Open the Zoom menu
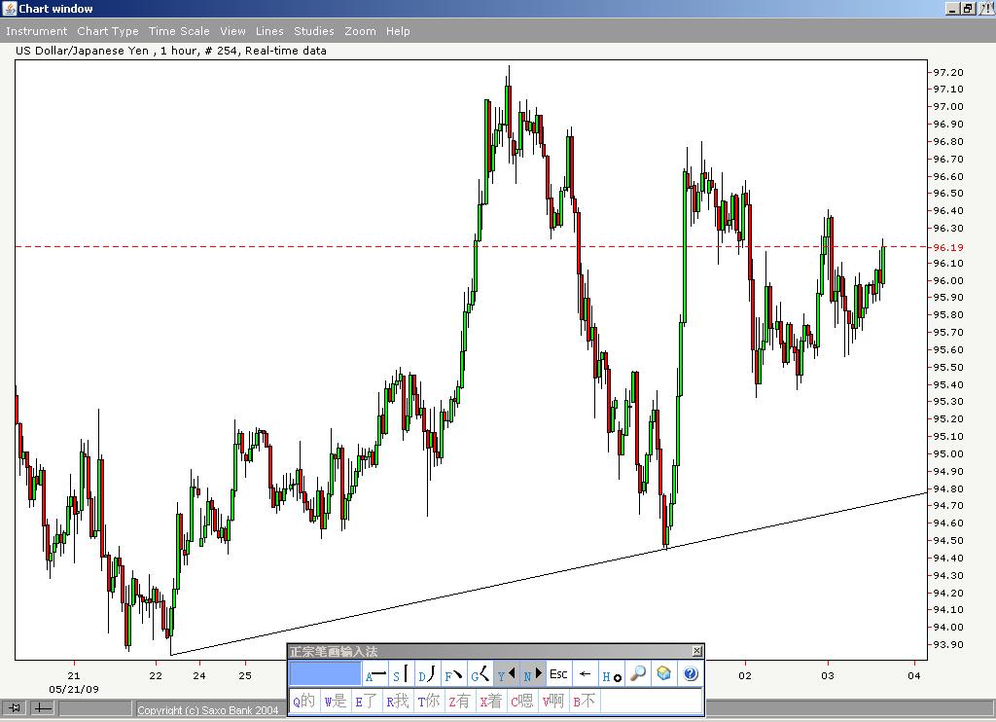Screen dimensions: 996x722 point(360,31)
